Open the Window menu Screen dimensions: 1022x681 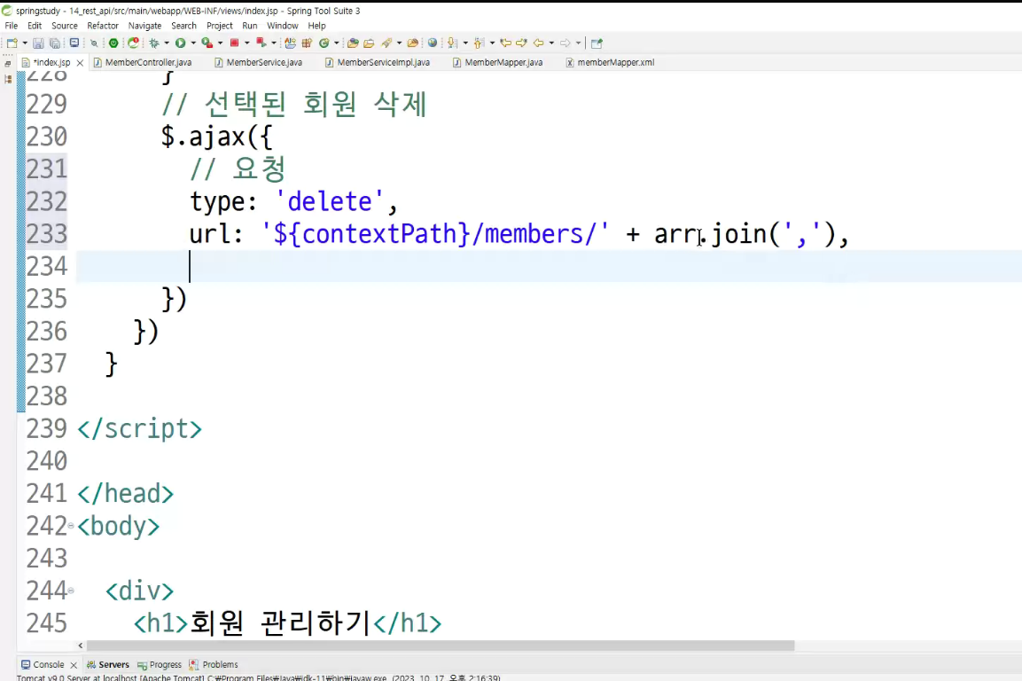pyautogui.click(x=282, y=26)
